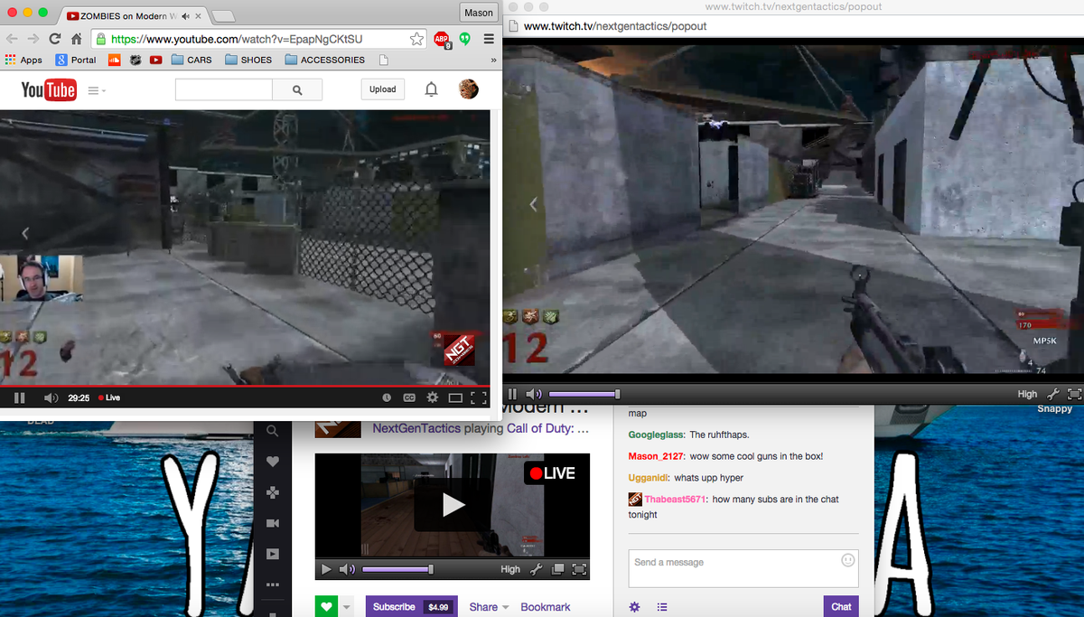Image resolution: width=1084 pixels, height=617 pixels.
Task: Adjust the Twitch popout volume slider
Action: (584, 394)
